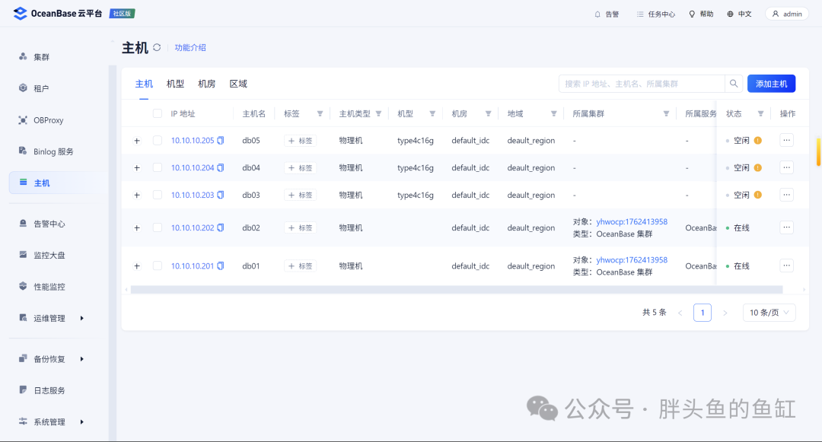Click the horizontal table scrollbar
Image resolution: width=822 pixels, height=442 pixels.
[x=457, y=290]
